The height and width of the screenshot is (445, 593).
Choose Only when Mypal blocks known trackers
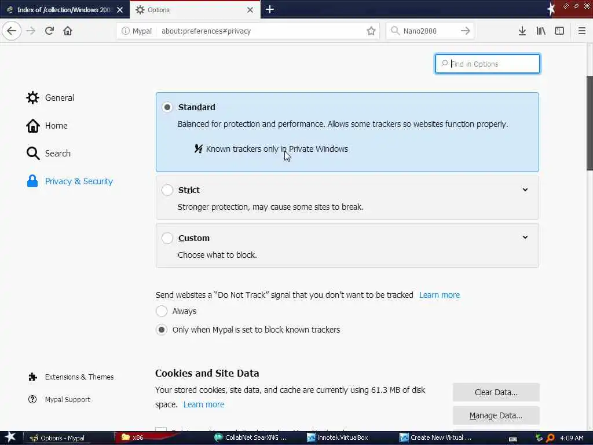coord(162,330)
